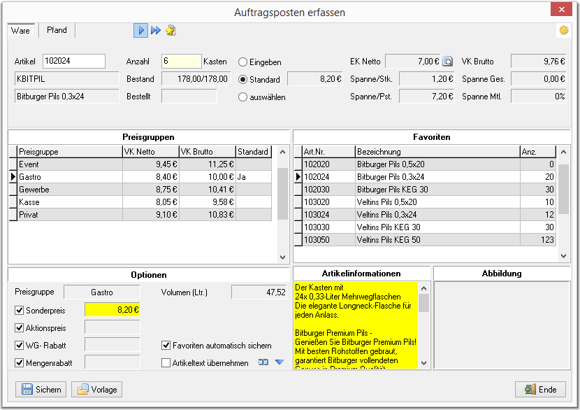Click the Vorlage button

tap(97, 389)
